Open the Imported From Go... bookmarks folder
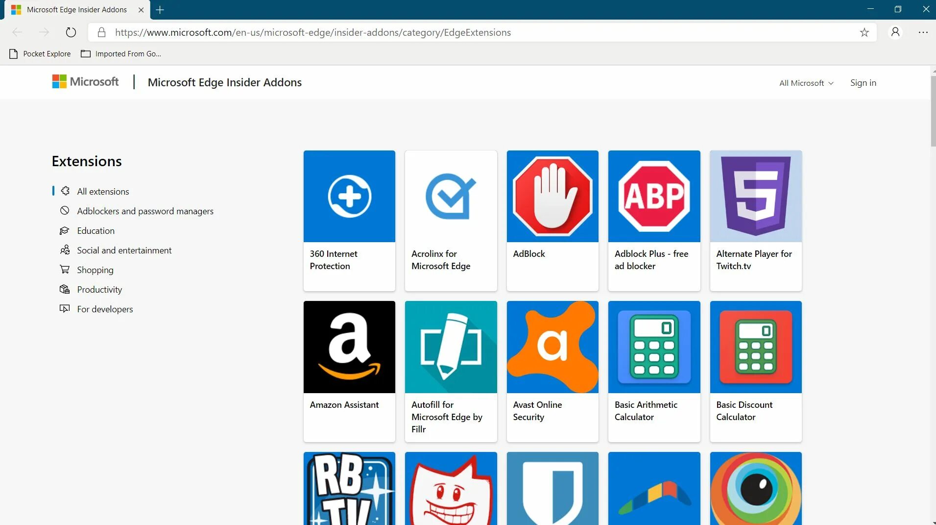Viewport: 936px width, 525px height. pos(121,54)
